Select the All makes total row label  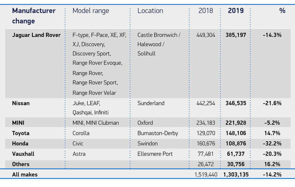point(25,175)
